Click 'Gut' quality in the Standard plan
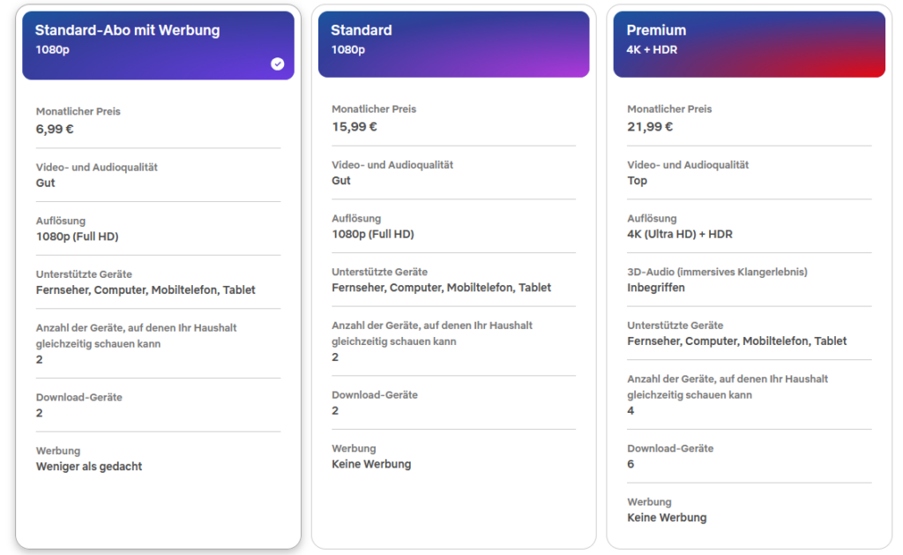Screen dimensions: 903x555 coord(341,180)
